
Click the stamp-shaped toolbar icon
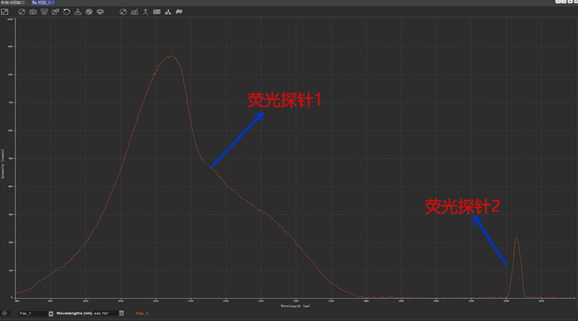[78, 12]
